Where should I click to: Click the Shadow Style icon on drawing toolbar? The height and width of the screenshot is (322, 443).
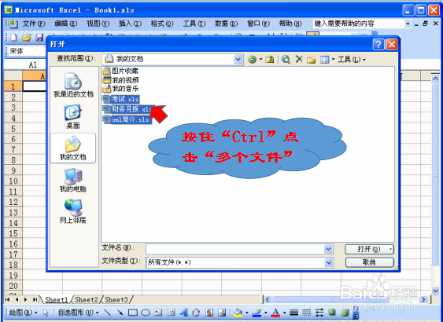pyautogui.click(x=332, y=312)
